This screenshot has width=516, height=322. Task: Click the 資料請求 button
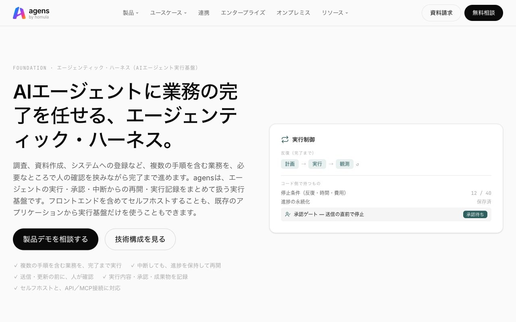441,13
